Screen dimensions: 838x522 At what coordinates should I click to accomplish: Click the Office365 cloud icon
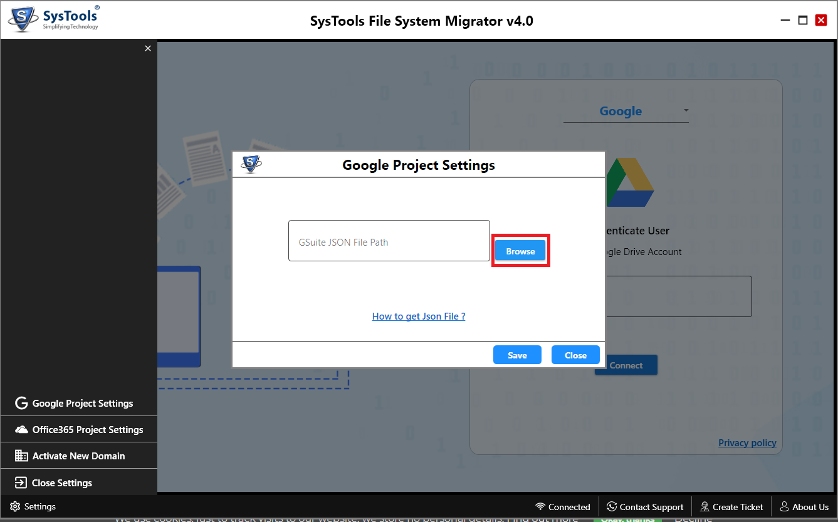(21, 429)
